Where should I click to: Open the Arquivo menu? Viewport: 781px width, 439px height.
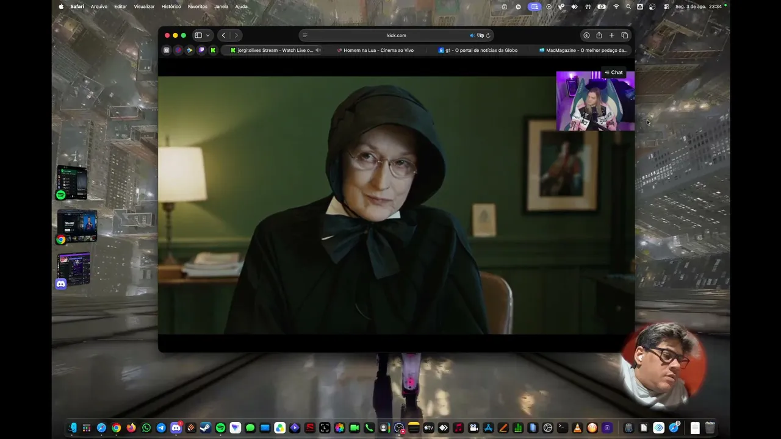[99, 7]
